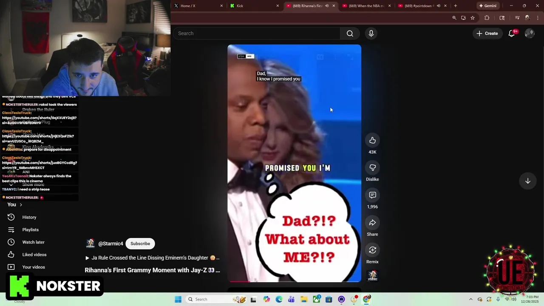This screenshot has height=306, width=544.
Task: Switch to When the NBA tab
Action: pos(366,6)
